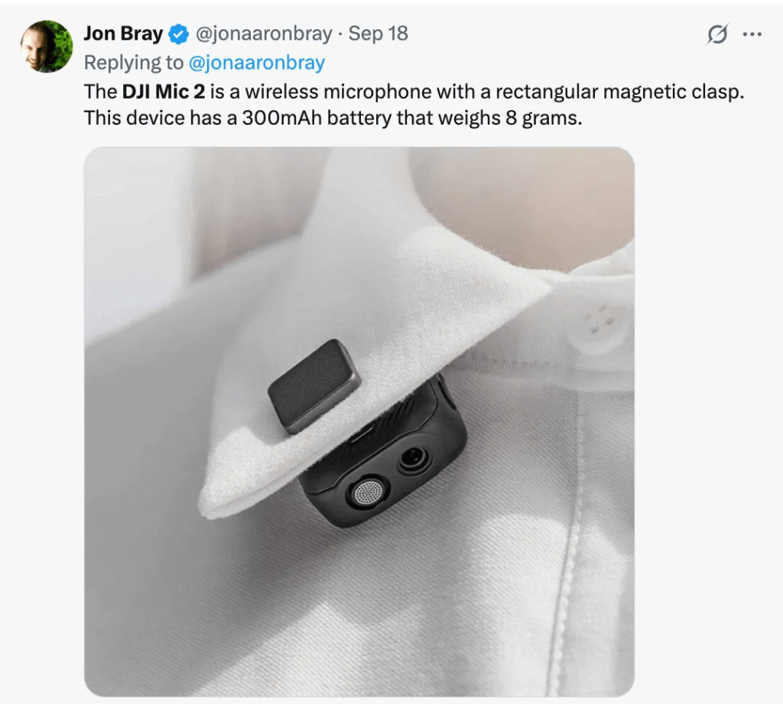This screenshot has height=704, width=783.
Task: Open the three-dot more options menu
Action: click(752, 34)
